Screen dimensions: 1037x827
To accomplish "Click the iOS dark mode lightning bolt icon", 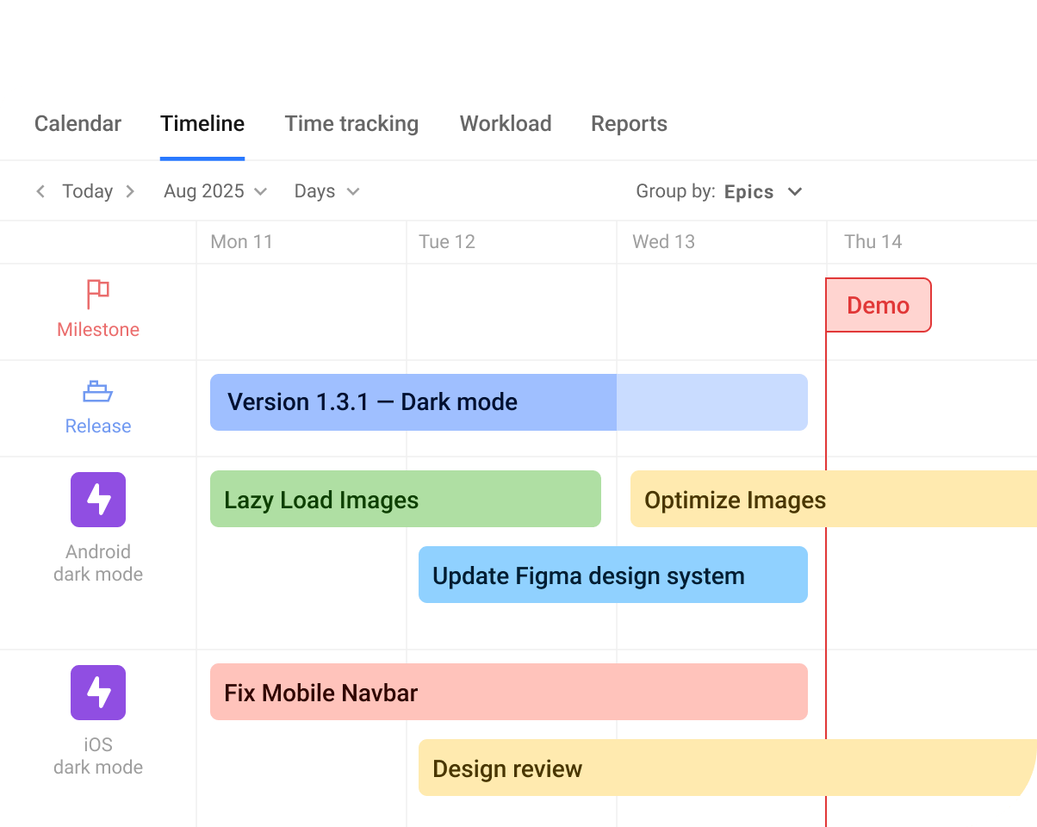I will tap(97, 692).
